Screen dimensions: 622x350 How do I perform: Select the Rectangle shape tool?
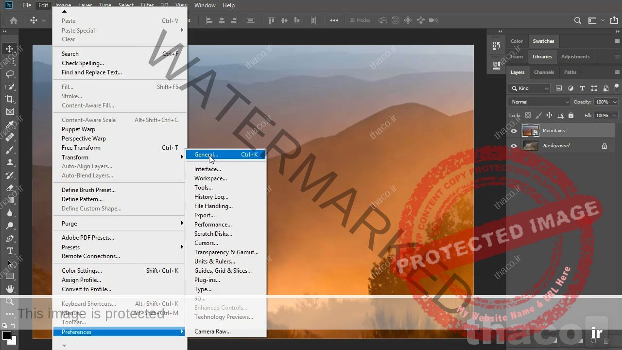tap(10, 276)
